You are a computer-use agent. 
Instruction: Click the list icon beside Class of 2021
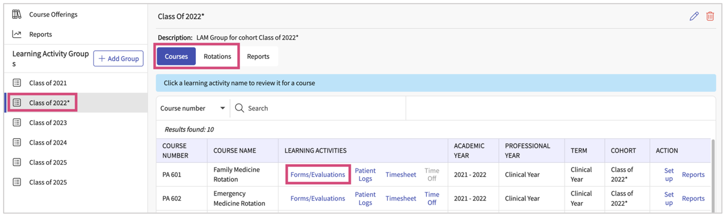(17, 83)
